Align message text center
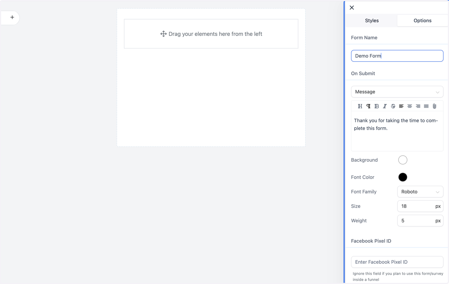Image resolution: width=449 pixels, height=284 pixels. (410, 106)
